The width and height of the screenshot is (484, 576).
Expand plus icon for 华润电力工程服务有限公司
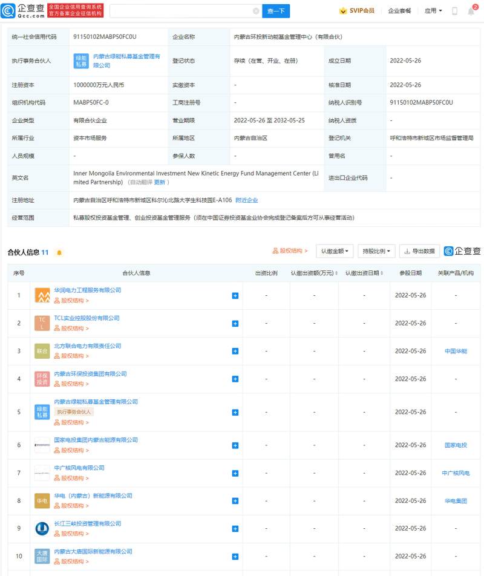[235, 295]
